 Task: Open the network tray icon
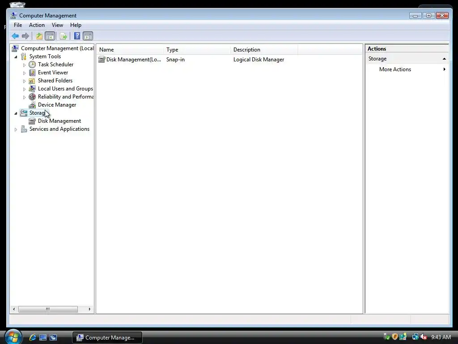[415, 337]
